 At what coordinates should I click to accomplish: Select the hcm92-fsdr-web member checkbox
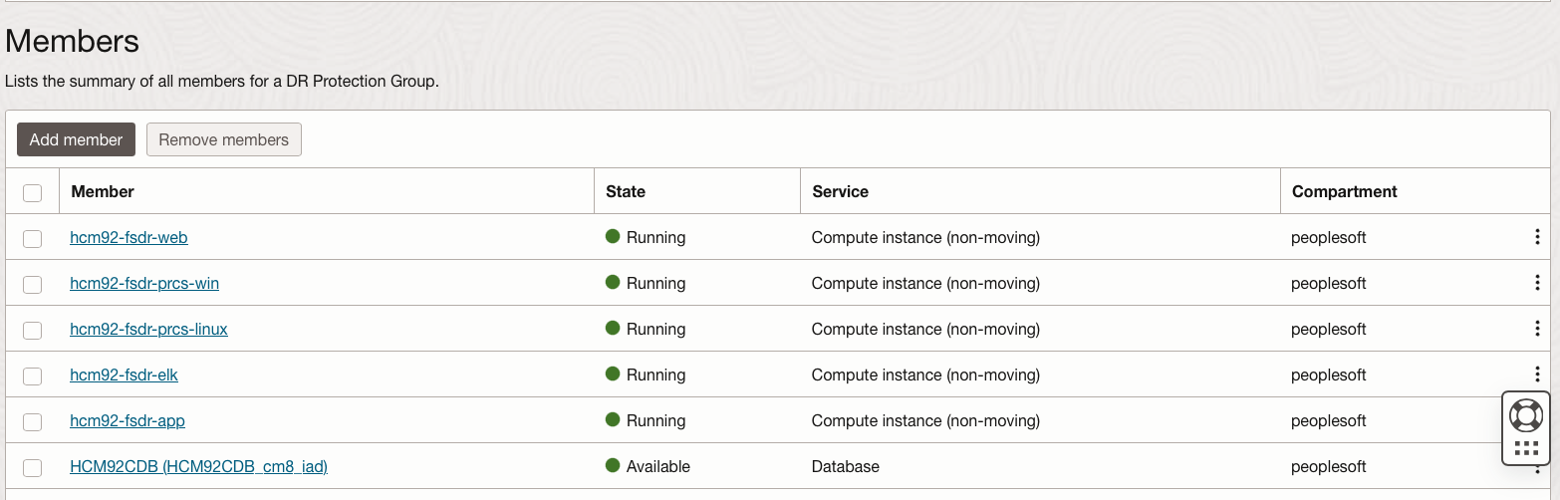(33, 238)
